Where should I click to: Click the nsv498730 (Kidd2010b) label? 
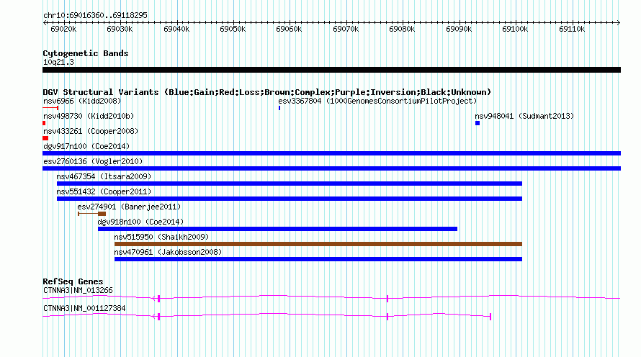89,116
